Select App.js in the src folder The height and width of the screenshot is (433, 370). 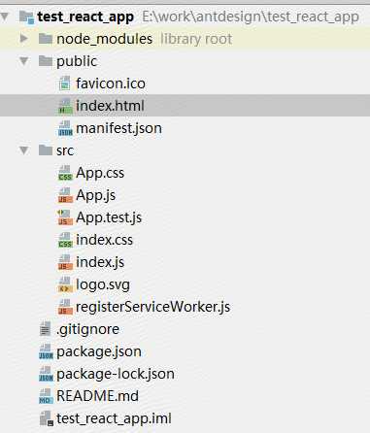coord(96,195)
